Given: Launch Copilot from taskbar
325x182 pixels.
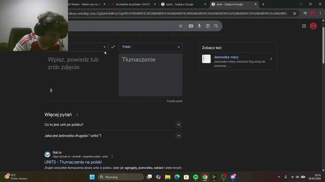Looking at the screenshot, I should 158,177.
